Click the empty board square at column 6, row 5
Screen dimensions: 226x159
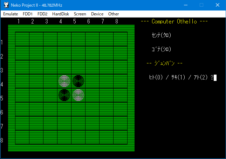point(92,95)
